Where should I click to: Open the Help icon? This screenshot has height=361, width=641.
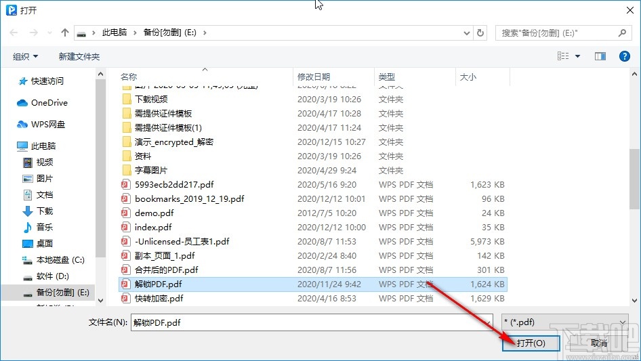624,56
